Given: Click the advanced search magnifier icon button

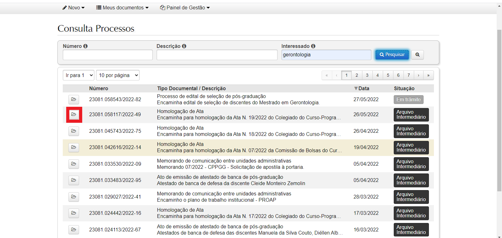Looking at the screenshot, I should 417,55.
